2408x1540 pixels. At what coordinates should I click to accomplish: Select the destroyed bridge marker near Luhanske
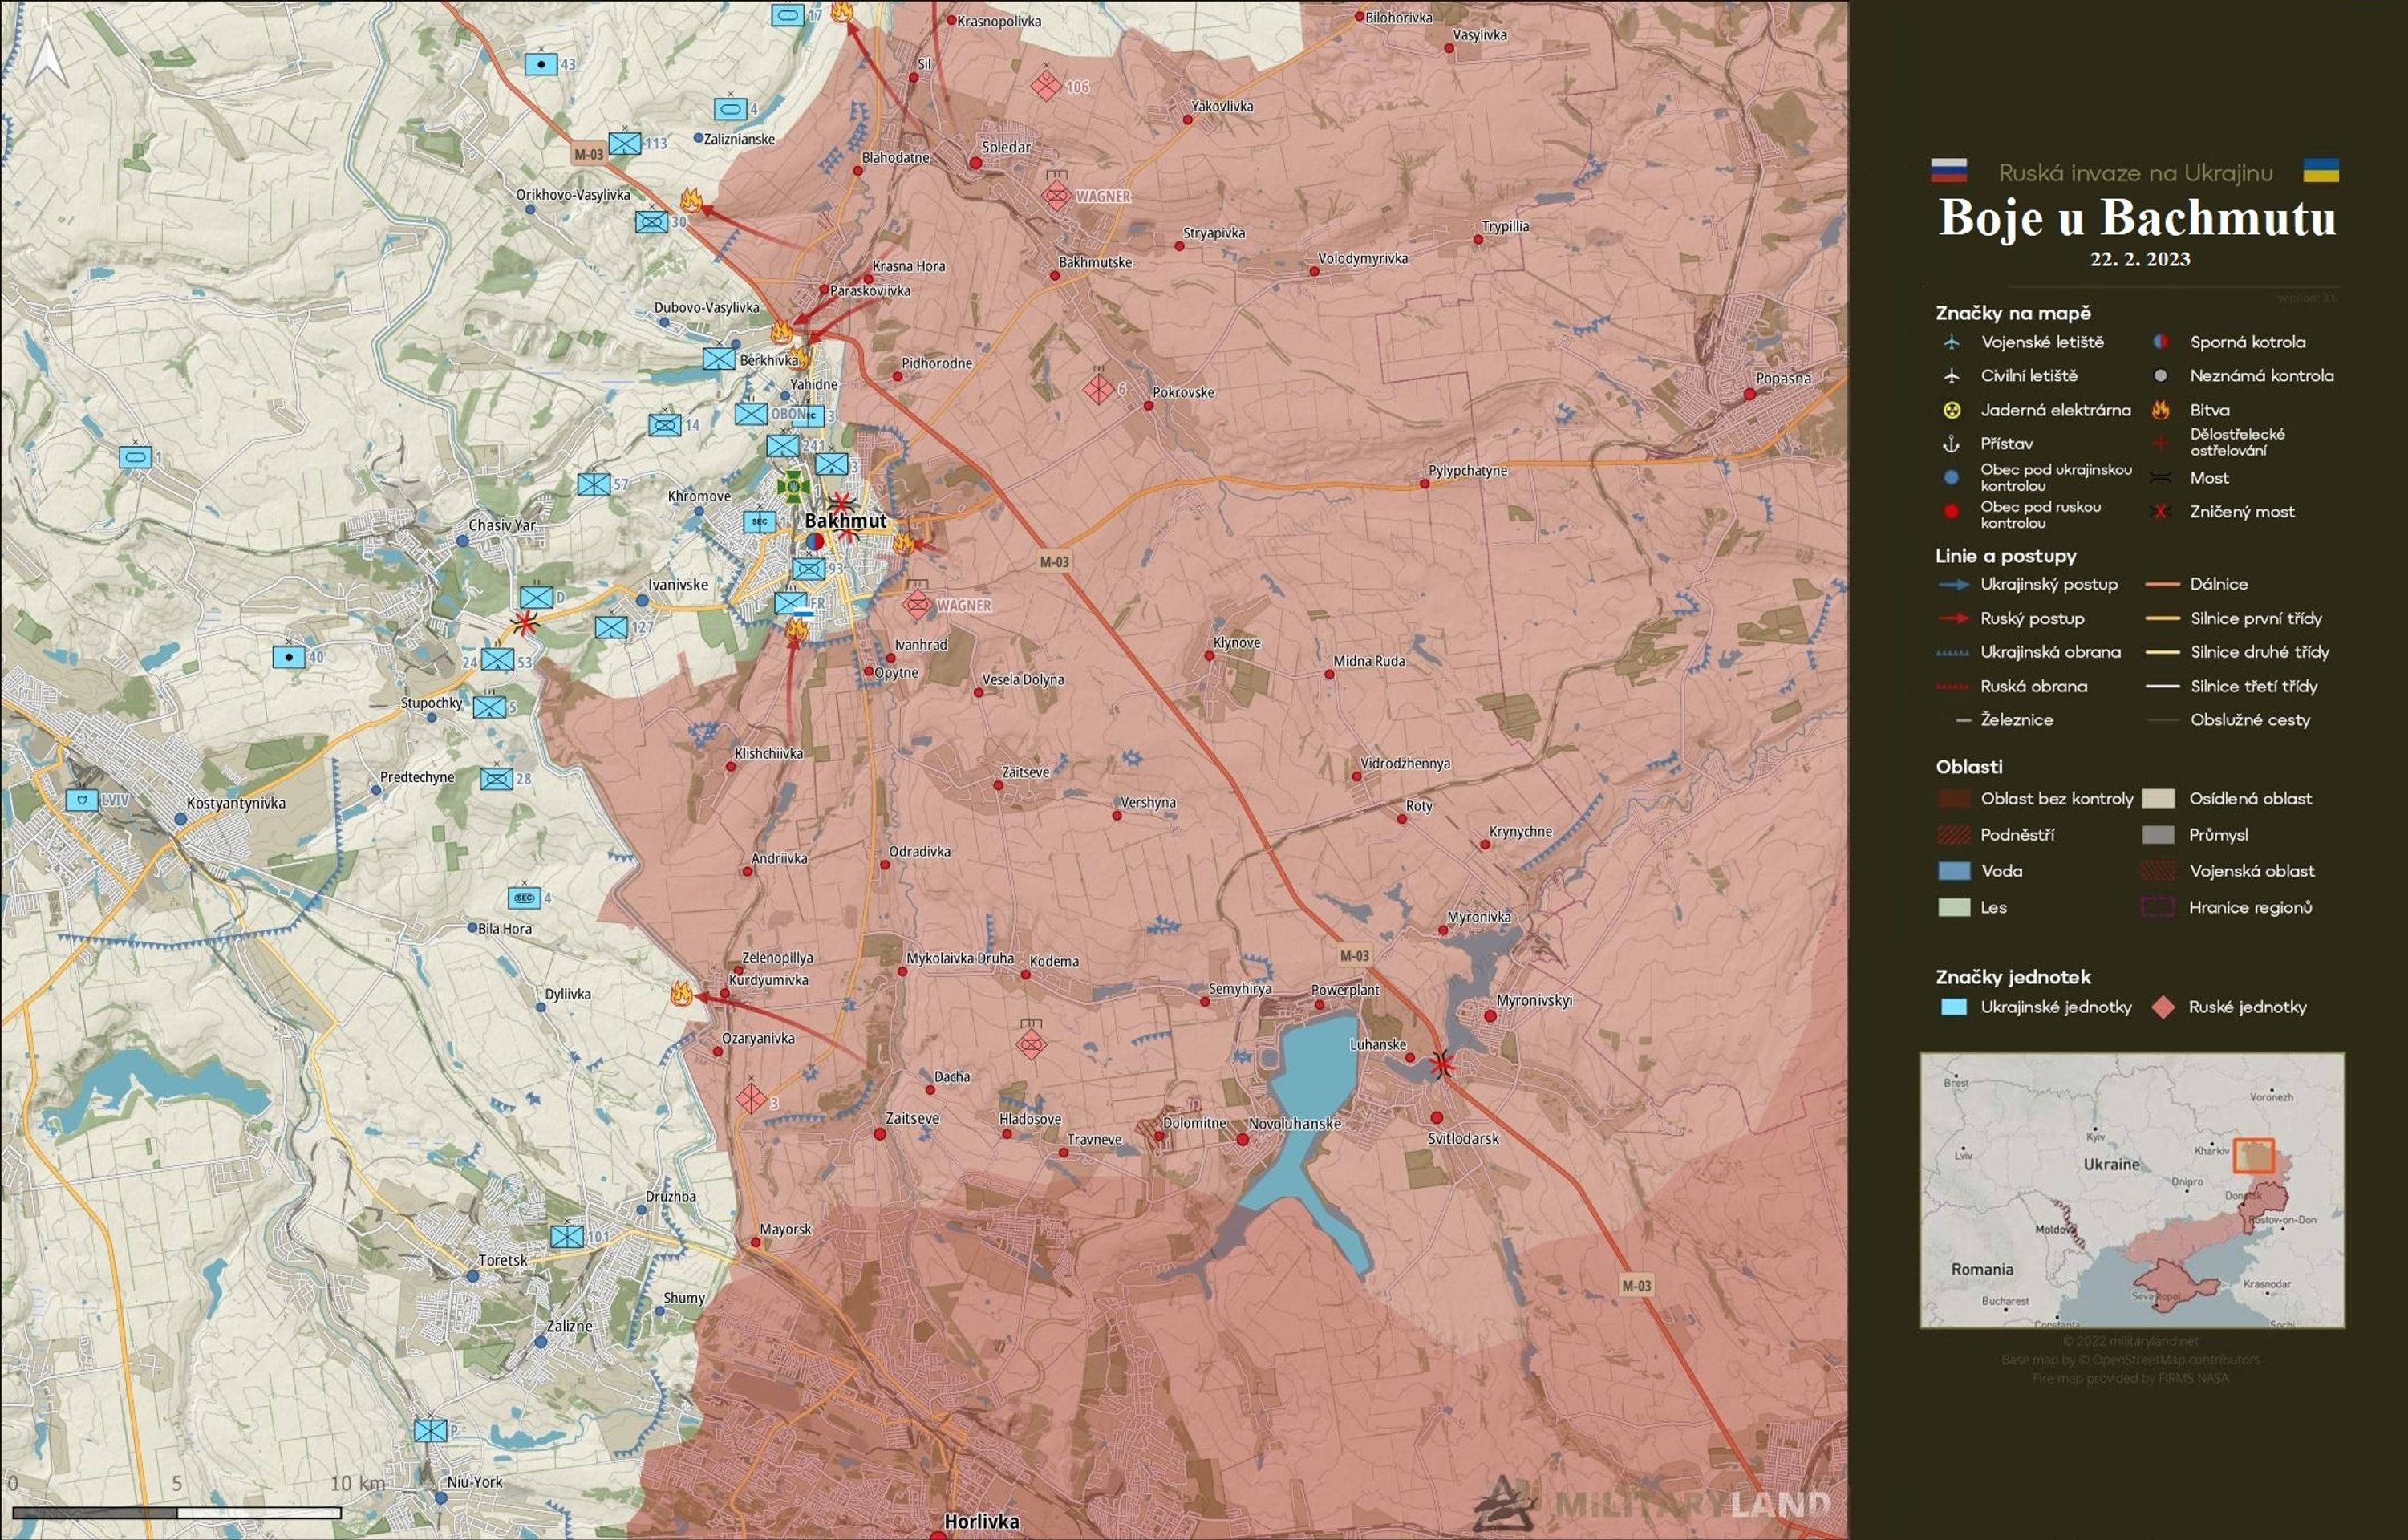(1441, 1064)
